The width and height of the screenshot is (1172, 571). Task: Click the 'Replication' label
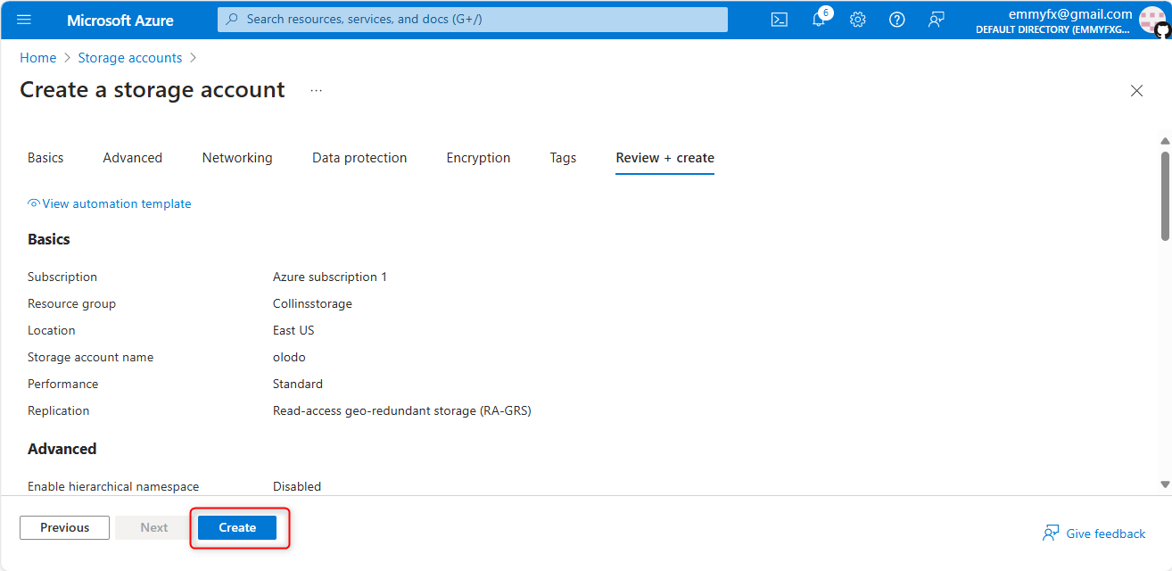coord(59,410)
